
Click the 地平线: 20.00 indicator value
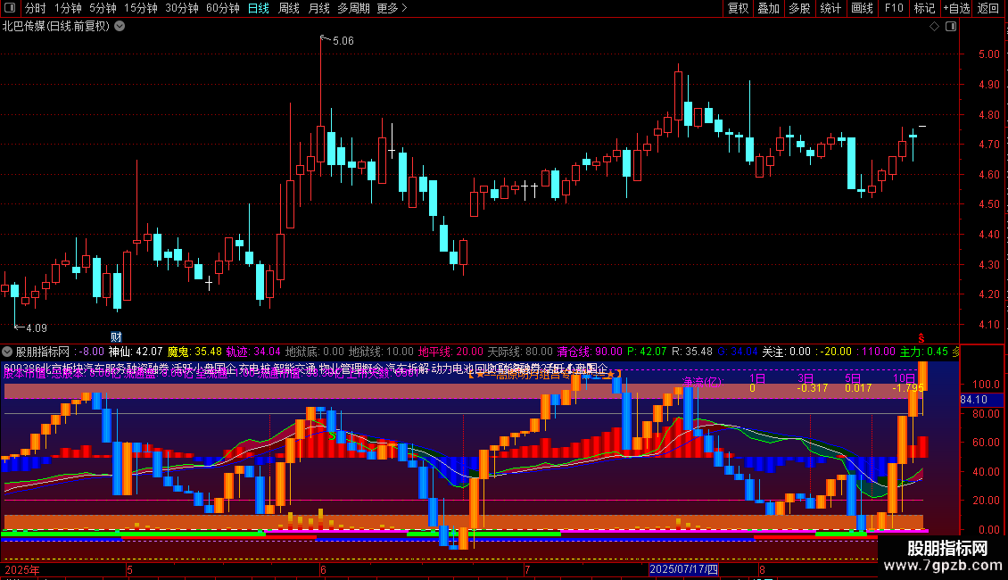tap(450, 352)
